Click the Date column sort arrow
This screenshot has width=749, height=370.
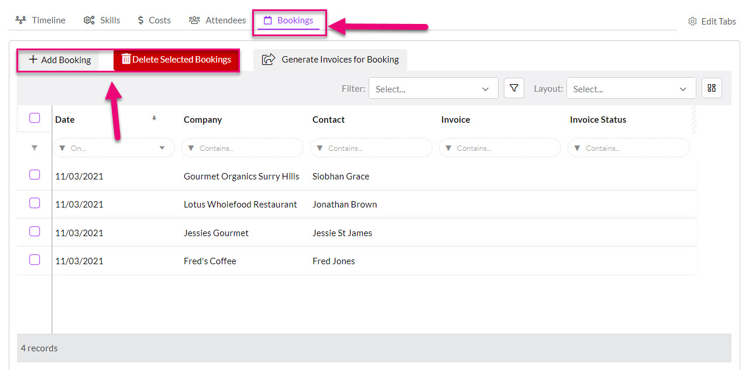click(154, 118)
